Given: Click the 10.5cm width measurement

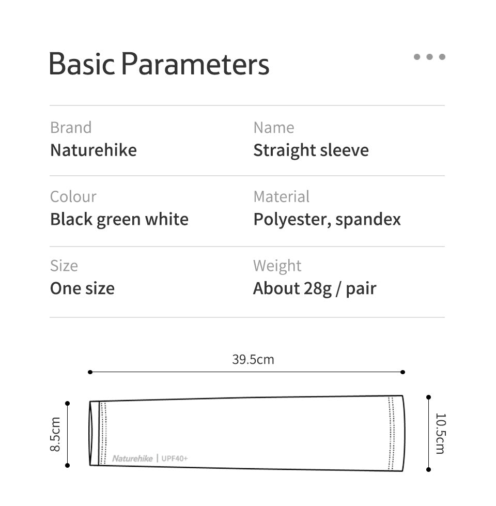Looking at the screenshot, I should point(441,434).
